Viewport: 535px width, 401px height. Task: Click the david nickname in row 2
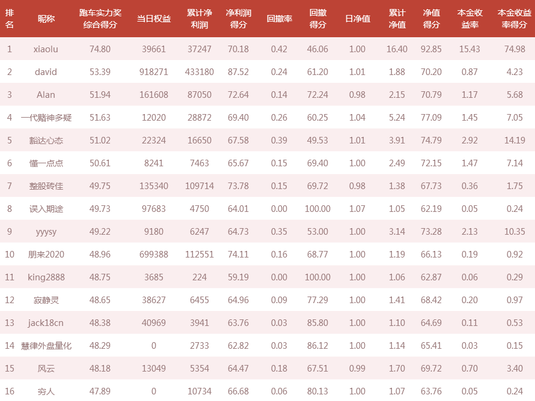tap(46, 72)
